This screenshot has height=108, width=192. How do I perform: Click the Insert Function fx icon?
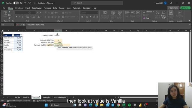(24, 25)
